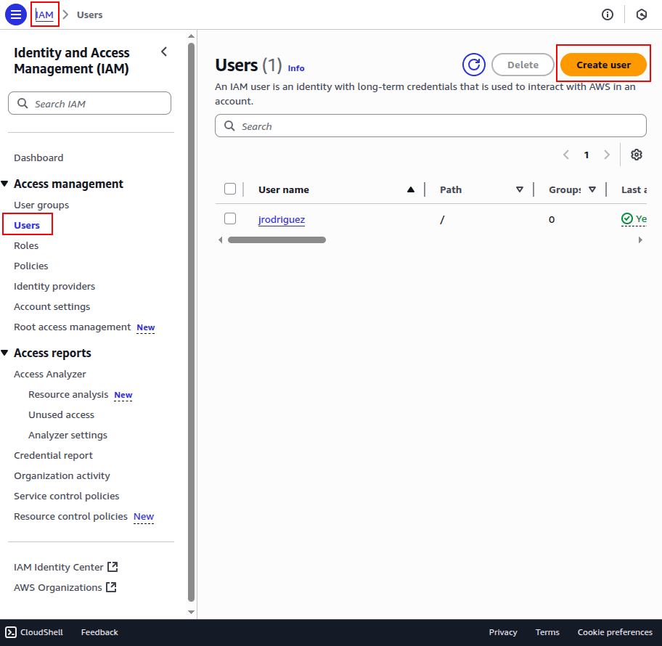Viewport: 662px width, 646px height.
Task: Click the info circle icon in header
Action: point(608,15)
